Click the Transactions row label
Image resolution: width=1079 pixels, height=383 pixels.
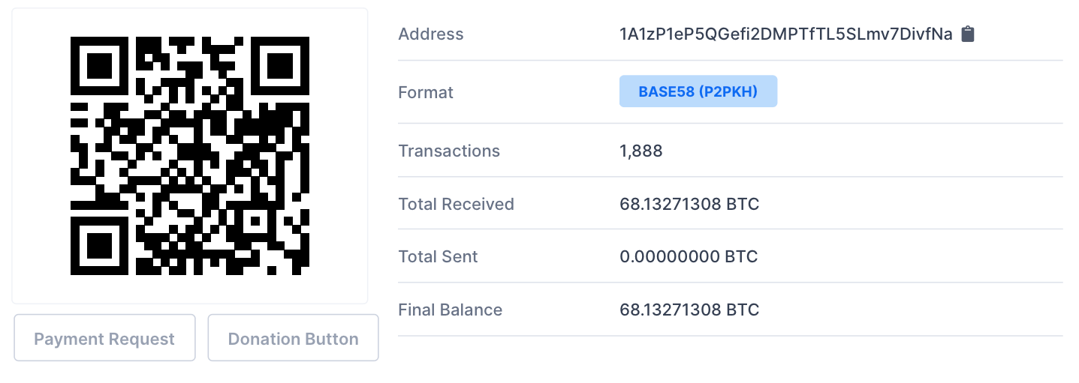(x=449, y=151)
